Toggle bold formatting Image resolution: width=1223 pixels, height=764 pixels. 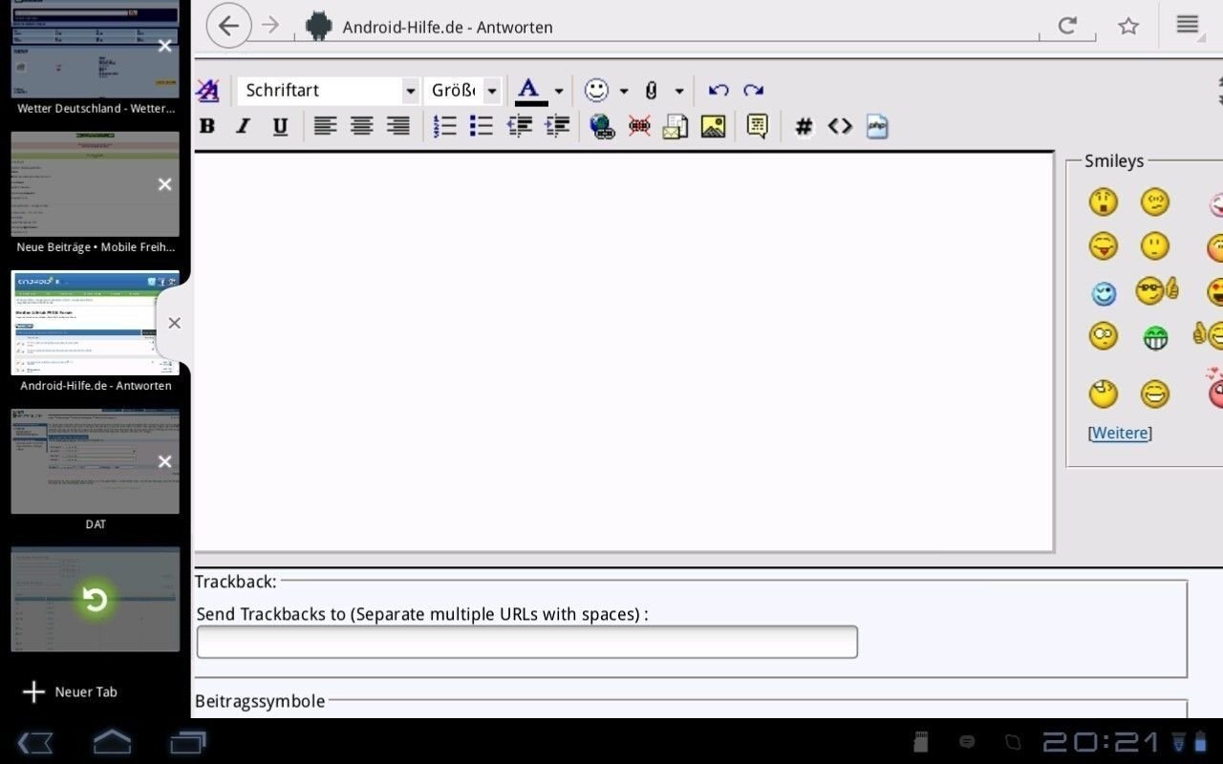(207, 126)
